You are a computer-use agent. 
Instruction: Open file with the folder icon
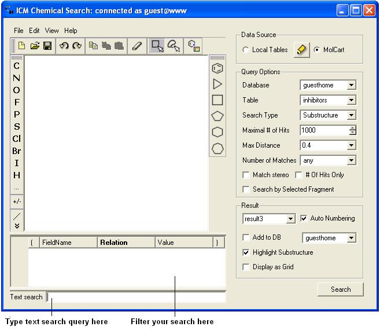[x=35, y=46]
